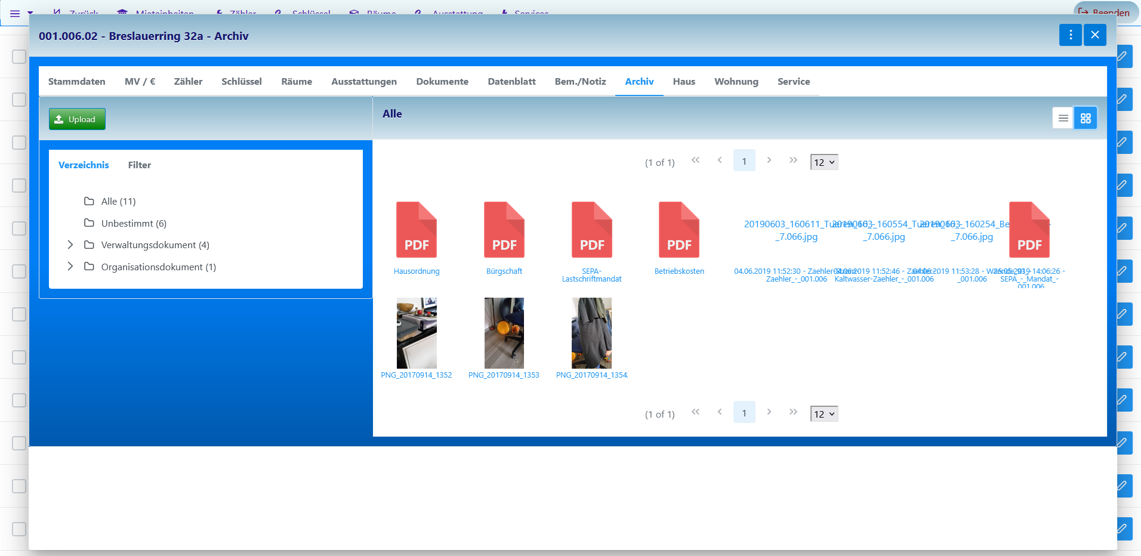
Task: Go to first page in bottom paginator
Action: [x=695, y=412]
